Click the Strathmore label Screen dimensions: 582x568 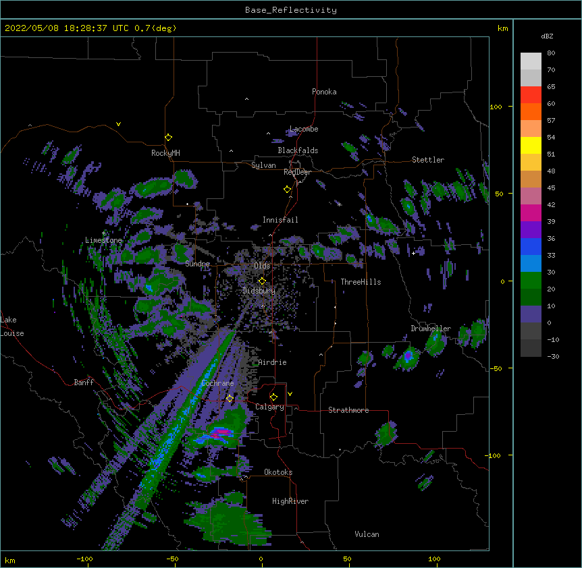348,410
